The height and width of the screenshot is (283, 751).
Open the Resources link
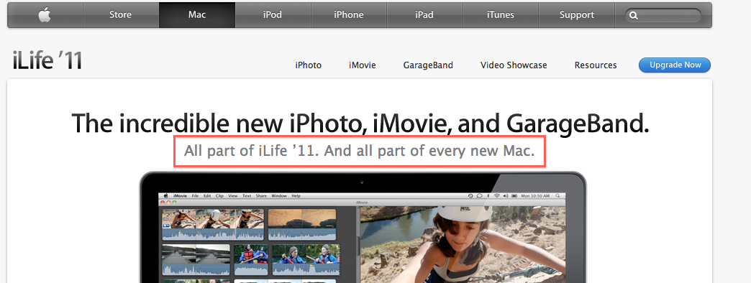(596, 65)
